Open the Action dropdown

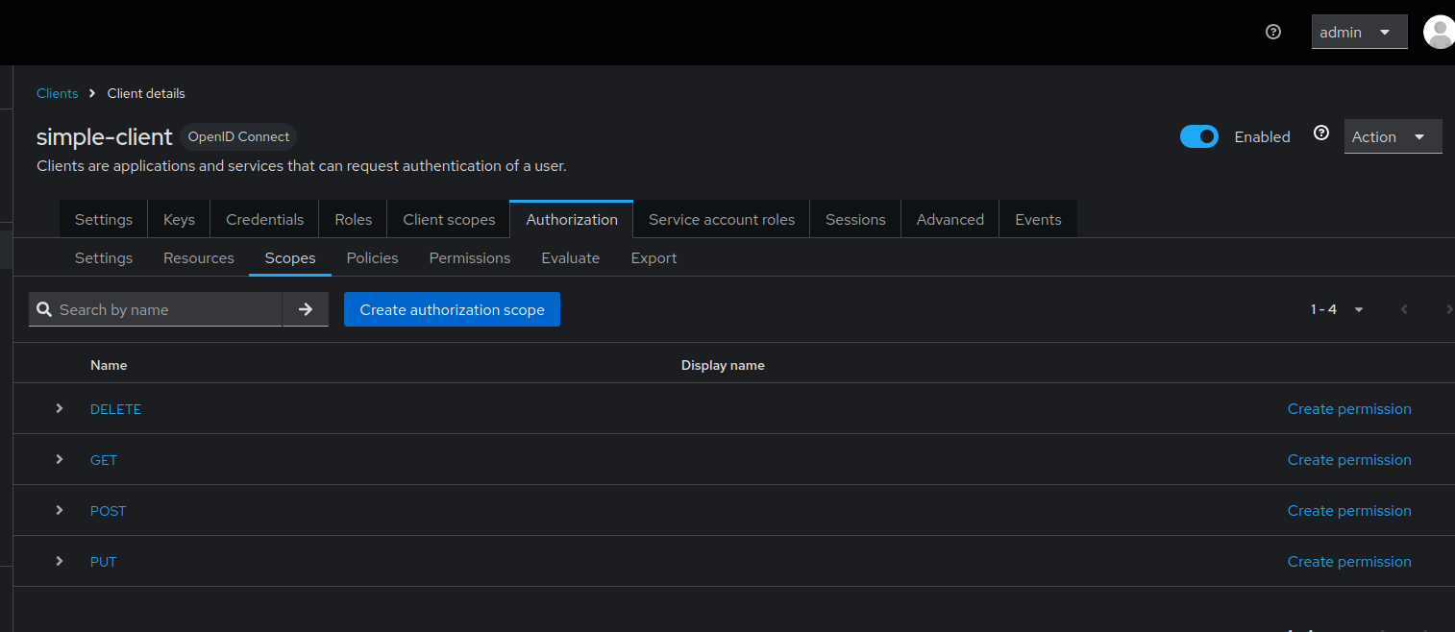click(x=1392, y=136)
